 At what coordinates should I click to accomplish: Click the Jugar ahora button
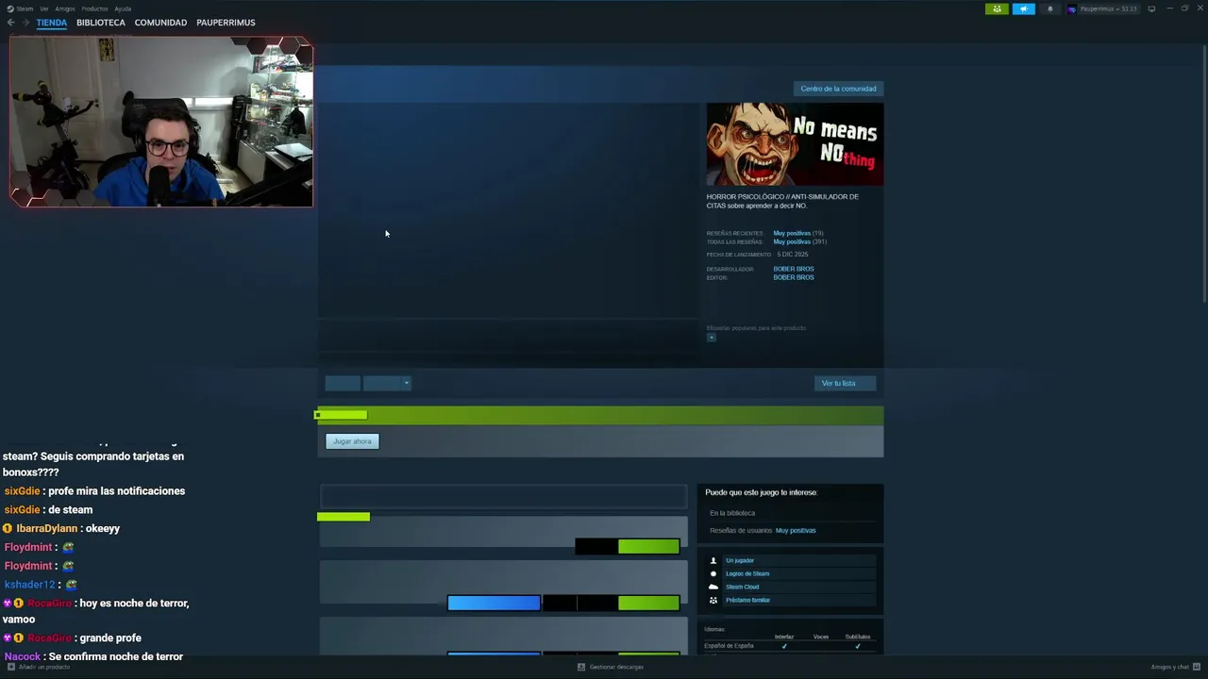[352, 441]
